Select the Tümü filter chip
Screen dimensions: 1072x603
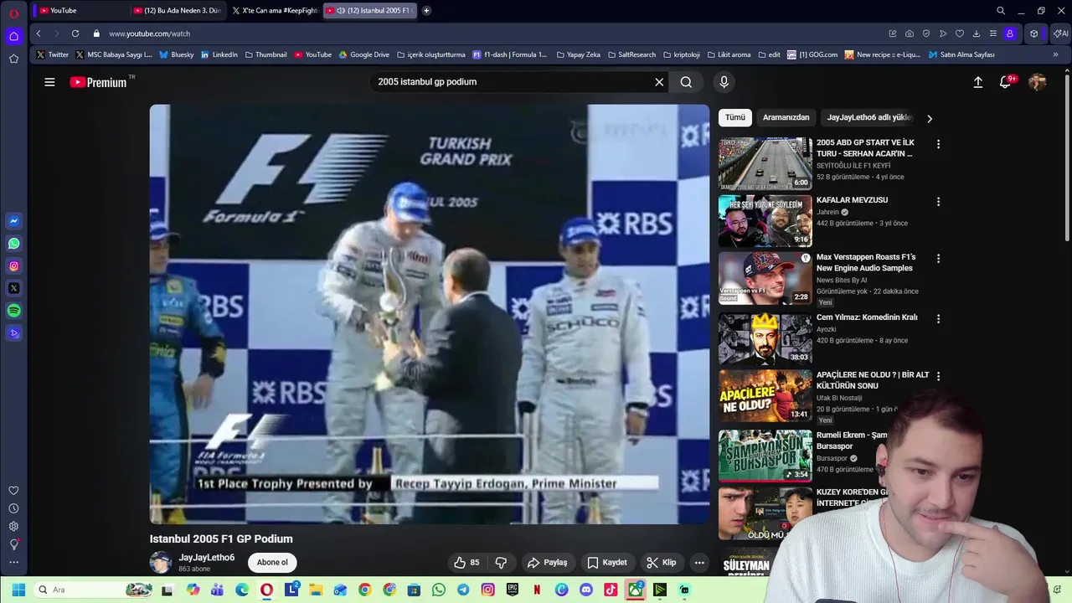click(x=735, y=118)
